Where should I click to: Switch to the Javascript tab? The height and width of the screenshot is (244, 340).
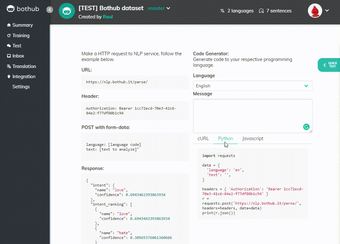click(x=253, y=139)
